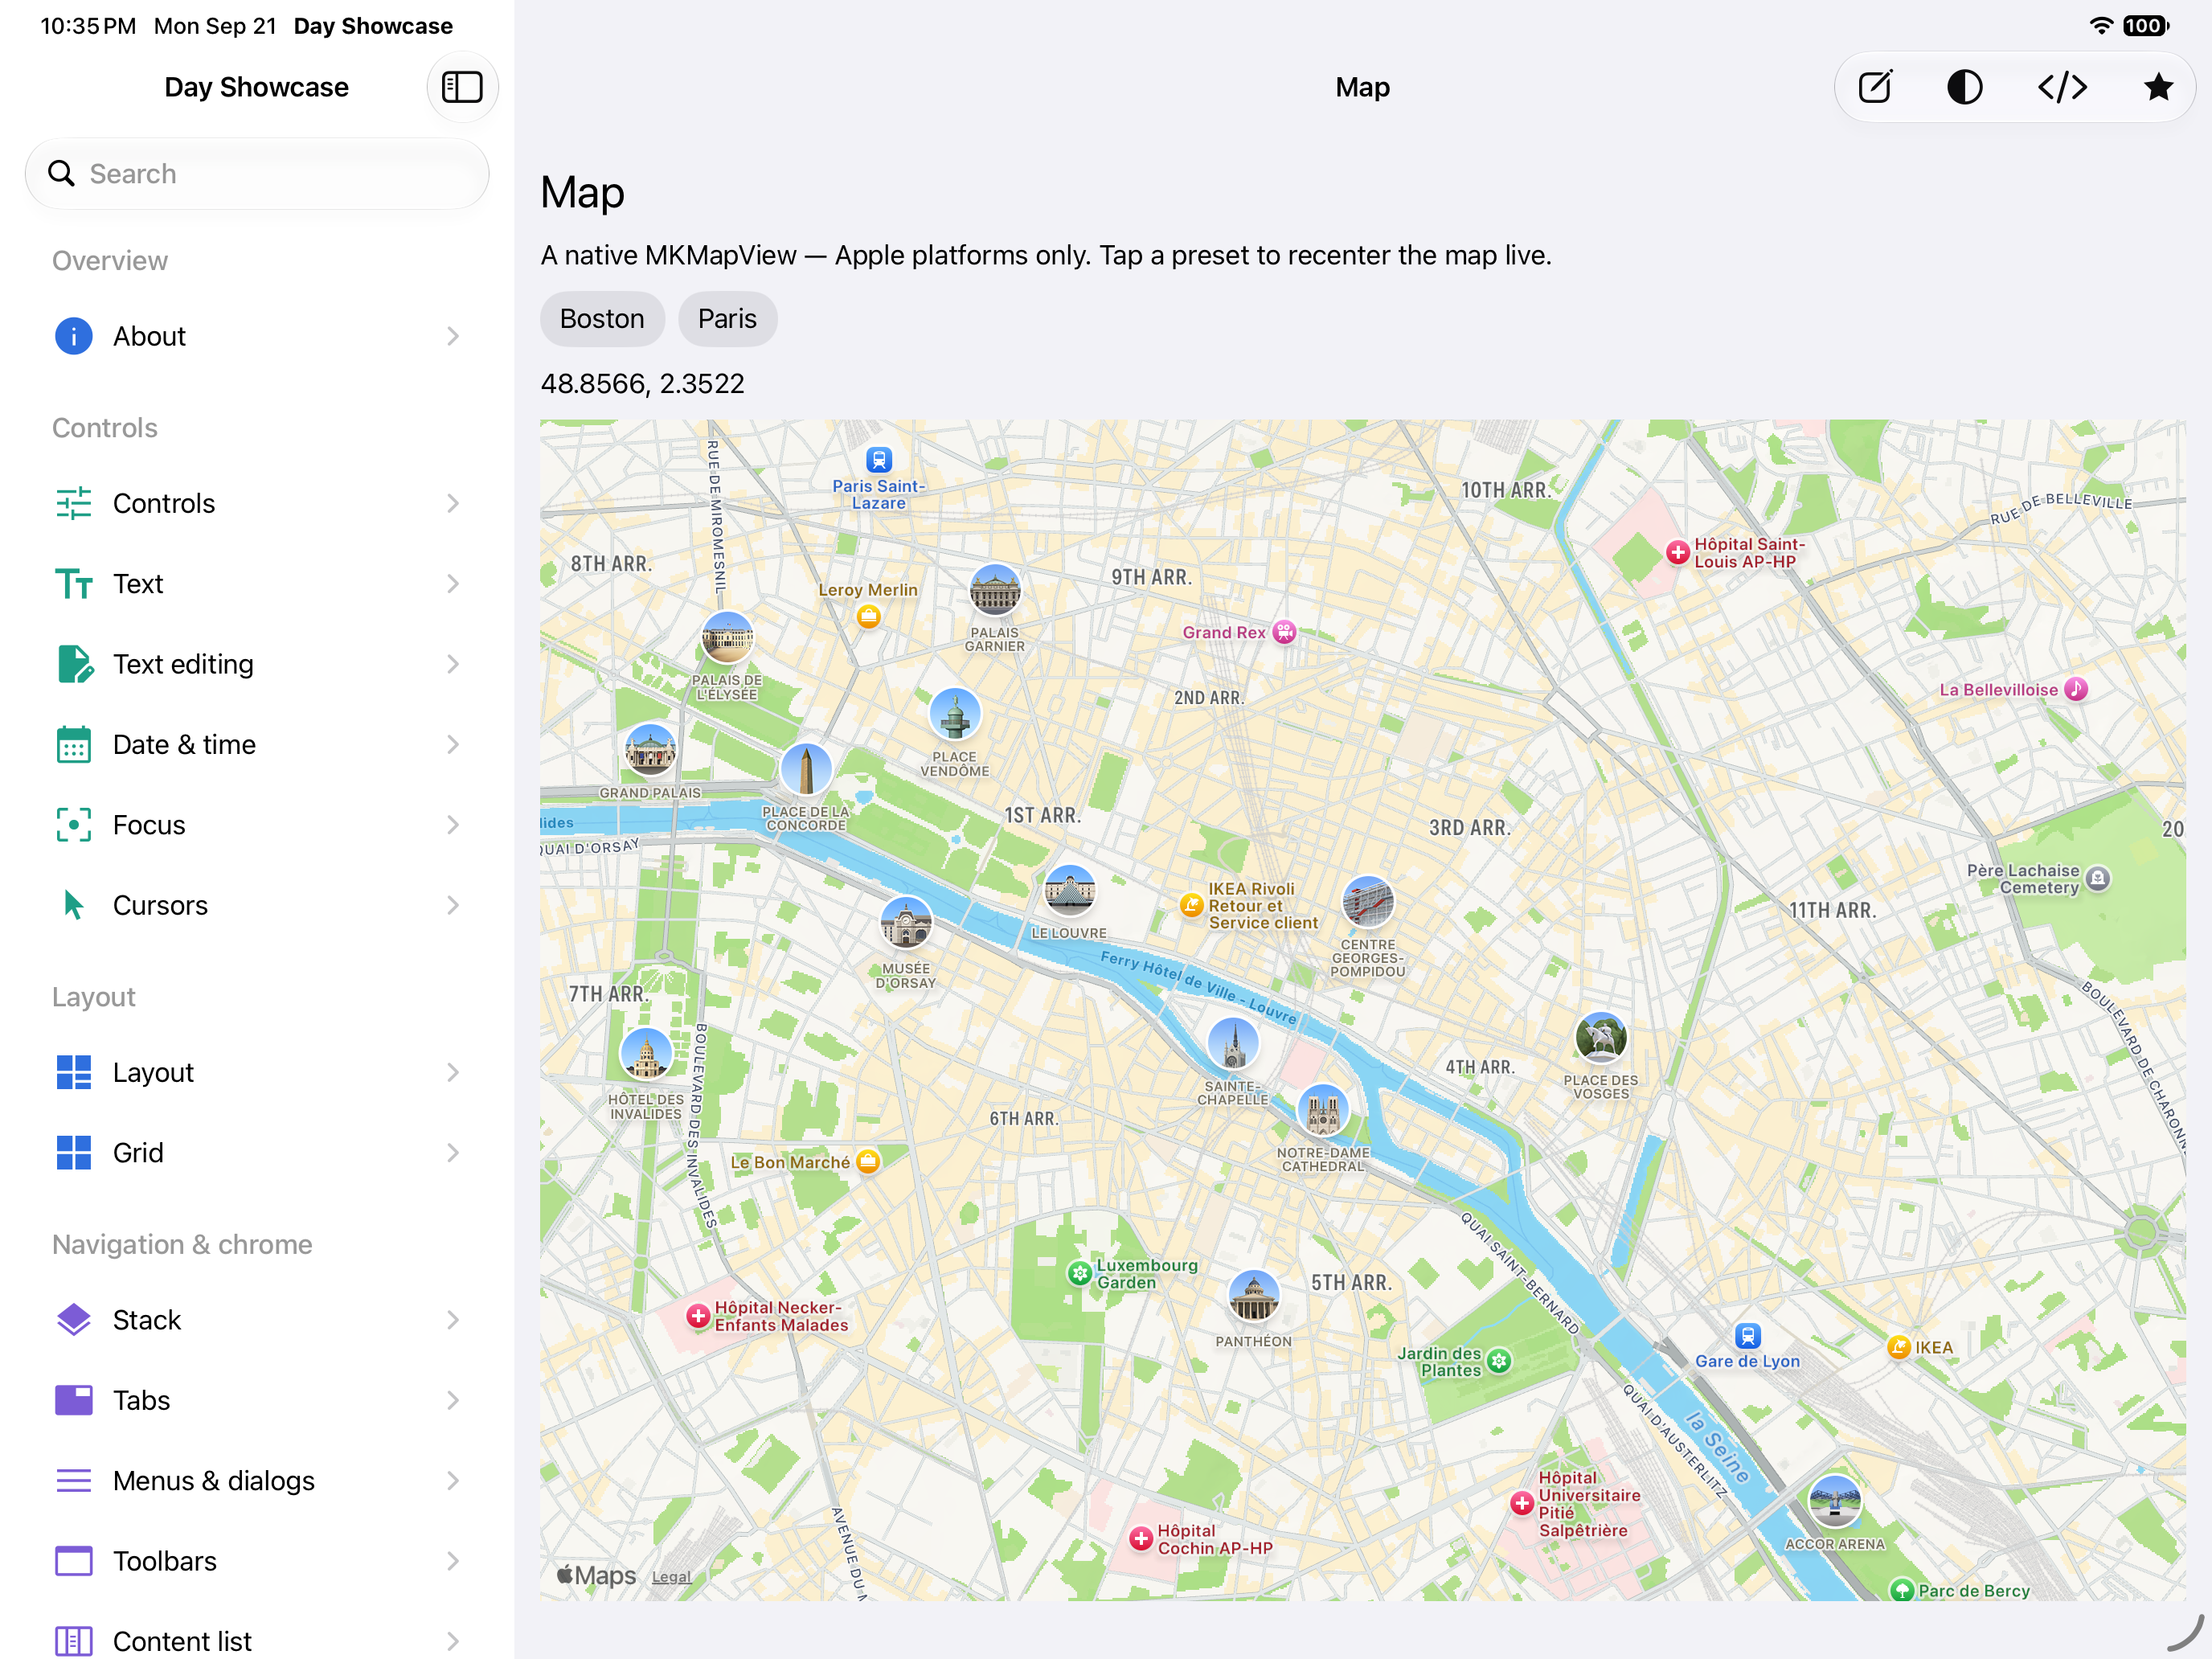Tap the Centre Georges-Pompidou marker
Image resolution: width=2212 pixels, height=1659 pixels.
pyautogui.click(x=1368, y=902)
